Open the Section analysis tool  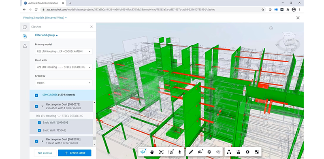(200, 152)
